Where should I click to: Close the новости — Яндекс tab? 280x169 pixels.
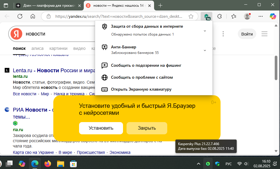pyautogui.click(x=150, y=6)
